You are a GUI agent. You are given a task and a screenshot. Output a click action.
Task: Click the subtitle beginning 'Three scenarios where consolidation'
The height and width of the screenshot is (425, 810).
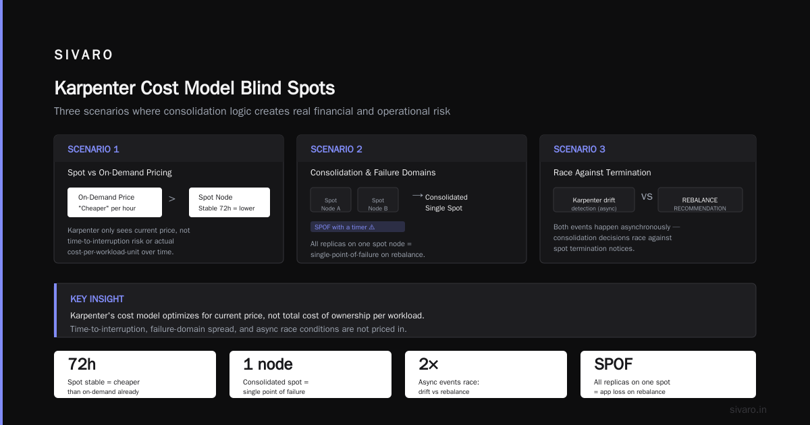point(252,111)
